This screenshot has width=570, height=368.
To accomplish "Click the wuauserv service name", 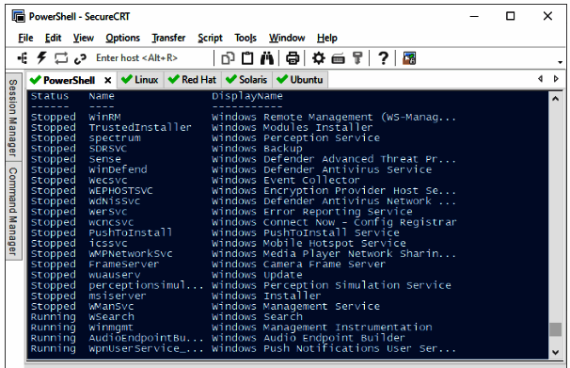I will 115,275.
